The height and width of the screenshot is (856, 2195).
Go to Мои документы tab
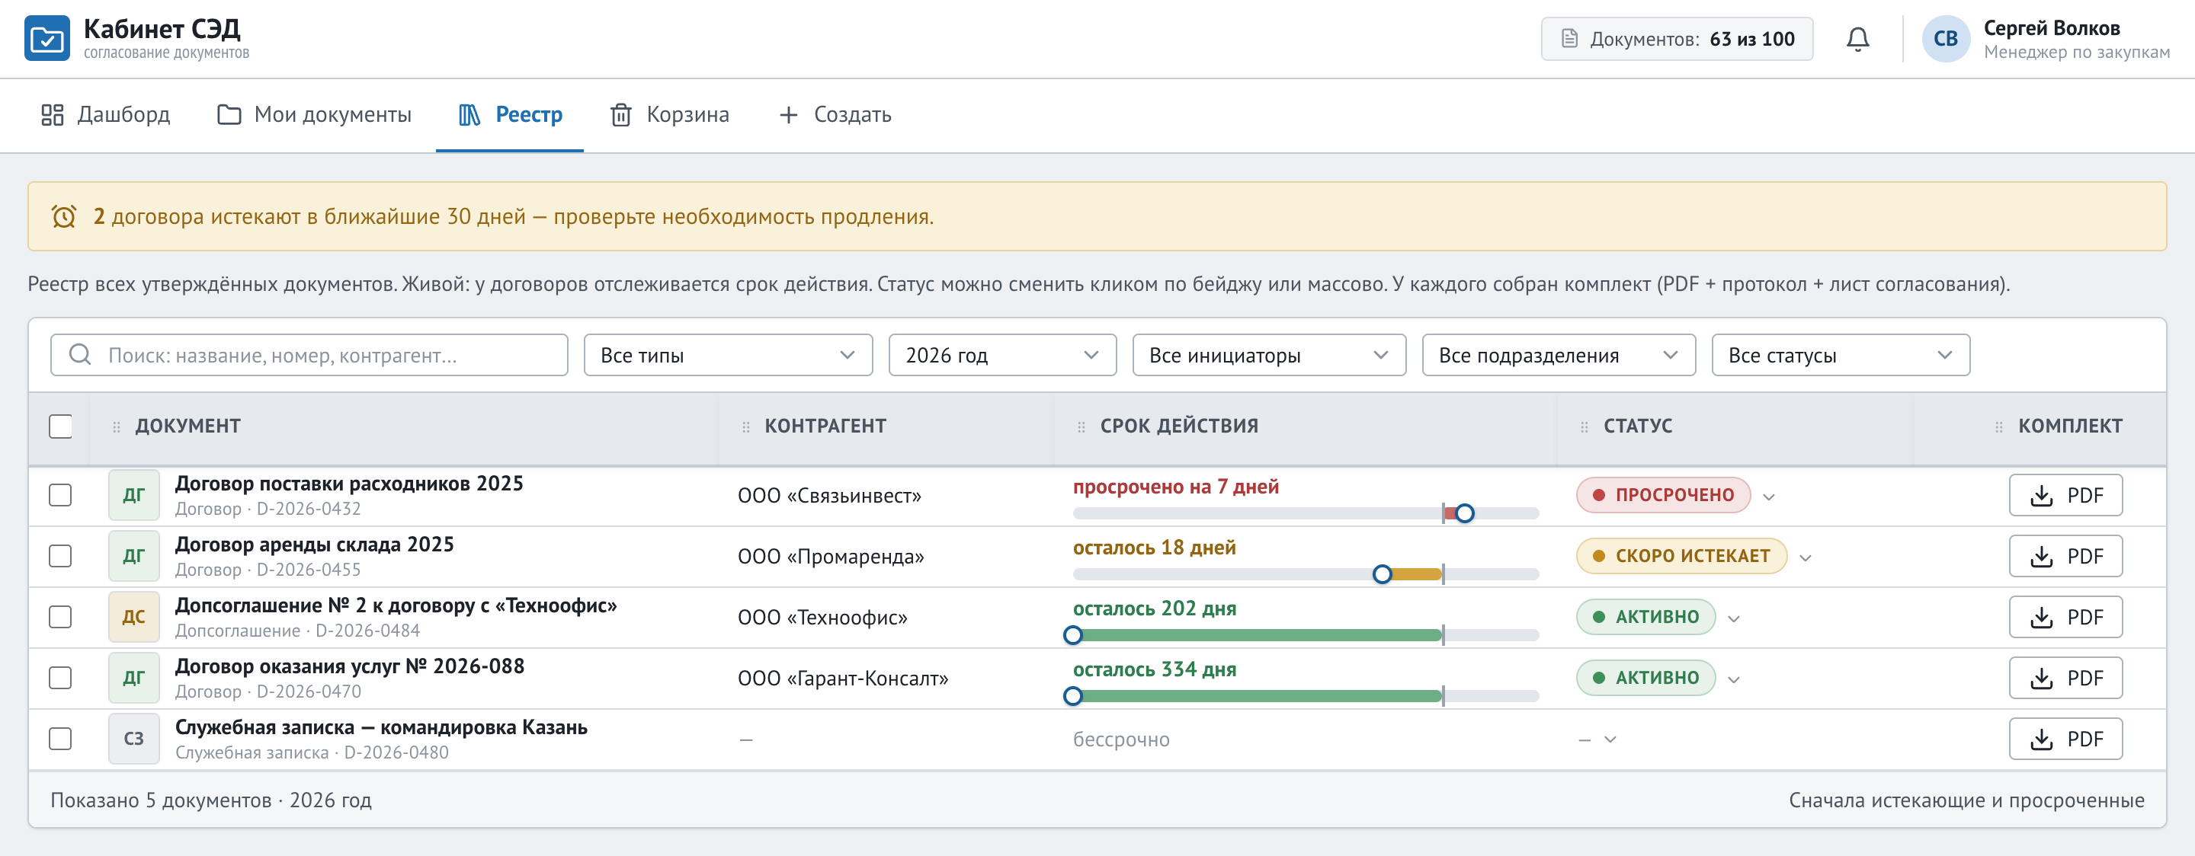pyautogui.click(x=315, y=115)
